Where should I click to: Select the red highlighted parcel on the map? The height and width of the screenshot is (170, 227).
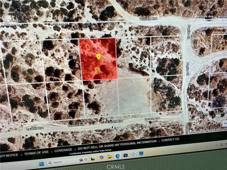tap(98, 59)
